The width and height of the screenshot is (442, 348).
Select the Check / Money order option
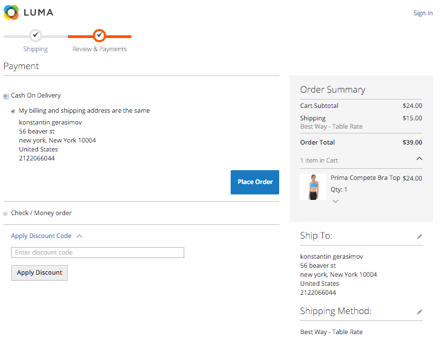6,214
